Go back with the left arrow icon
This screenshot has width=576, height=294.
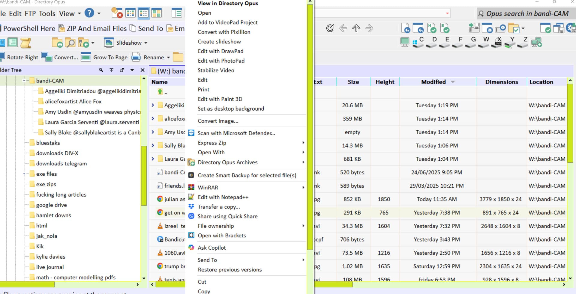click(343, 28)
